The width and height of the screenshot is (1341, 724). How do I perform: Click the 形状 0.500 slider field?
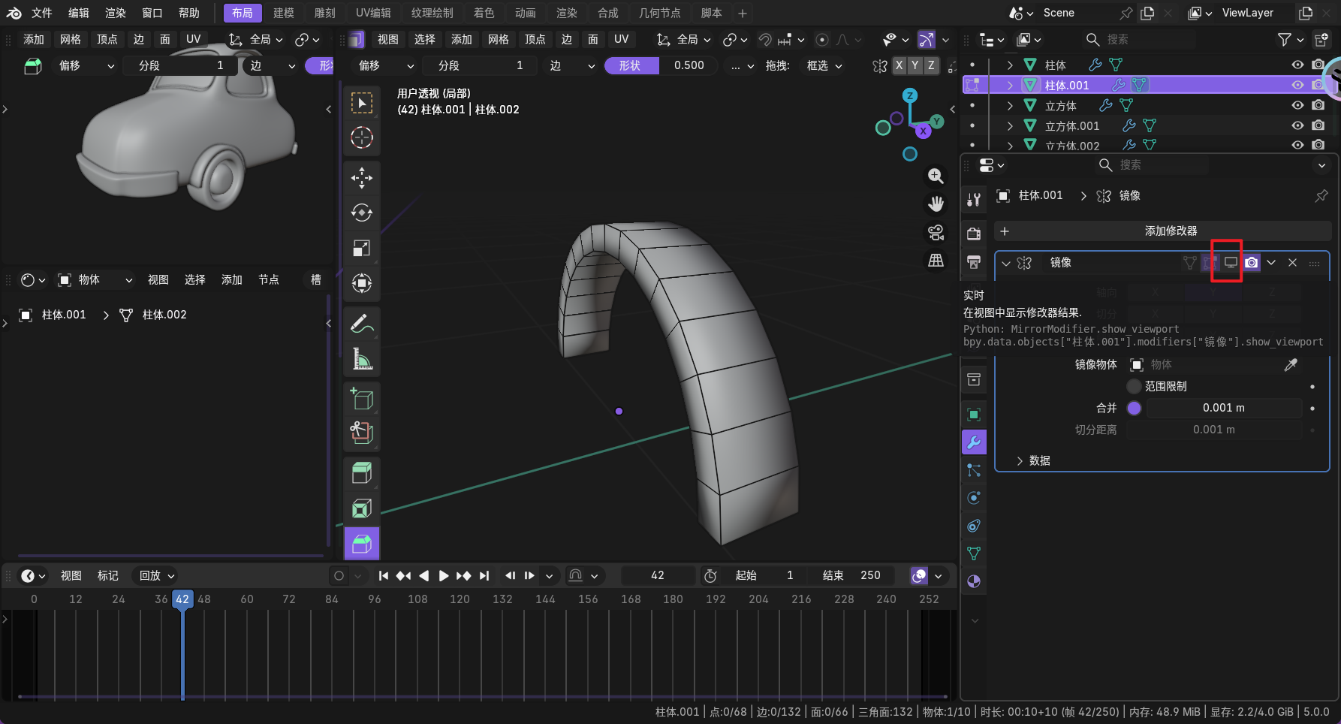661,65
